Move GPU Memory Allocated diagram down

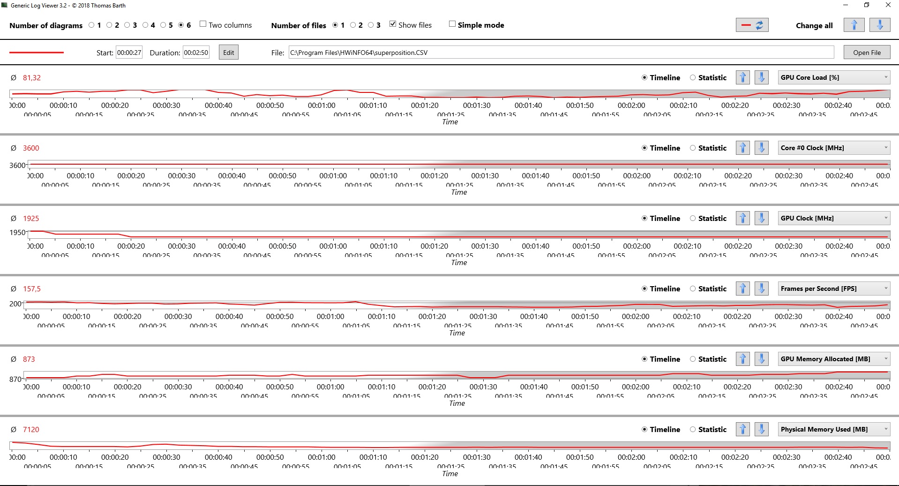point(762,359)
